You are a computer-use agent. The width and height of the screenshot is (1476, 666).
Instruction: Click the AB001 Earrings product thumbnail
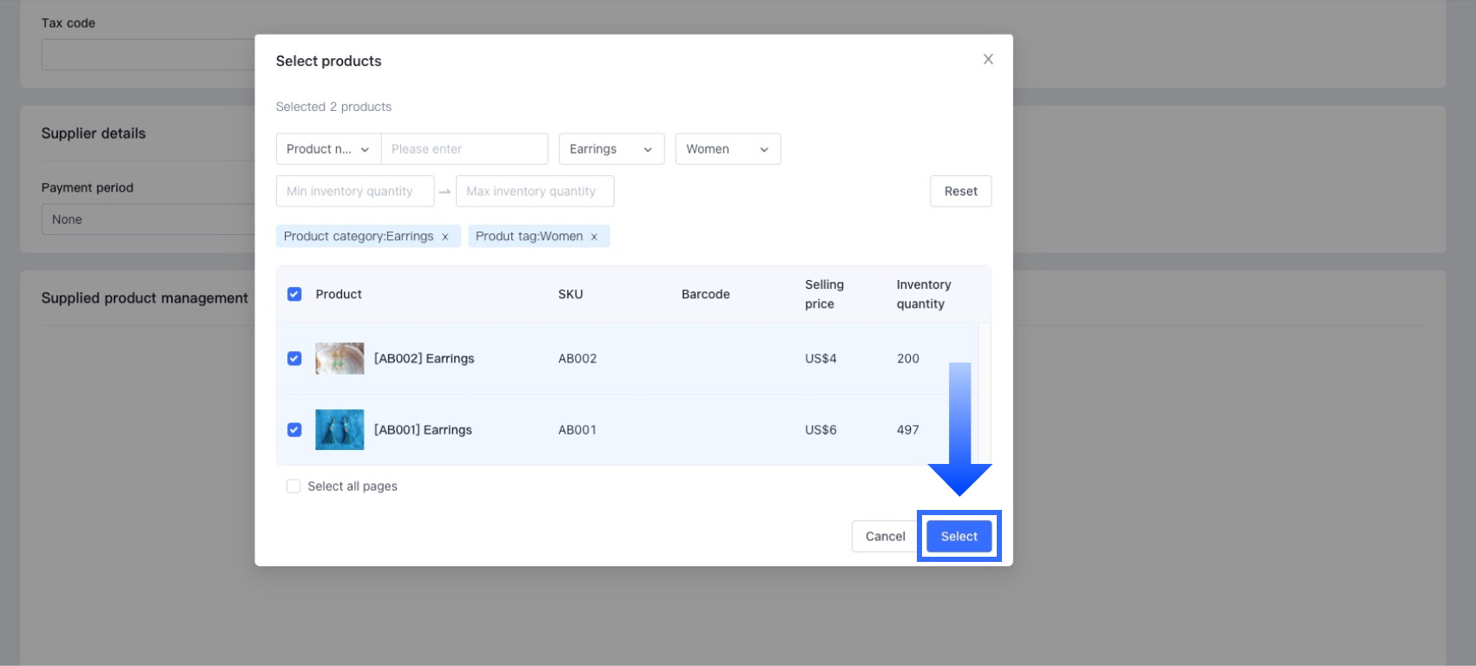pyautogui.click(x=339, y=429)
